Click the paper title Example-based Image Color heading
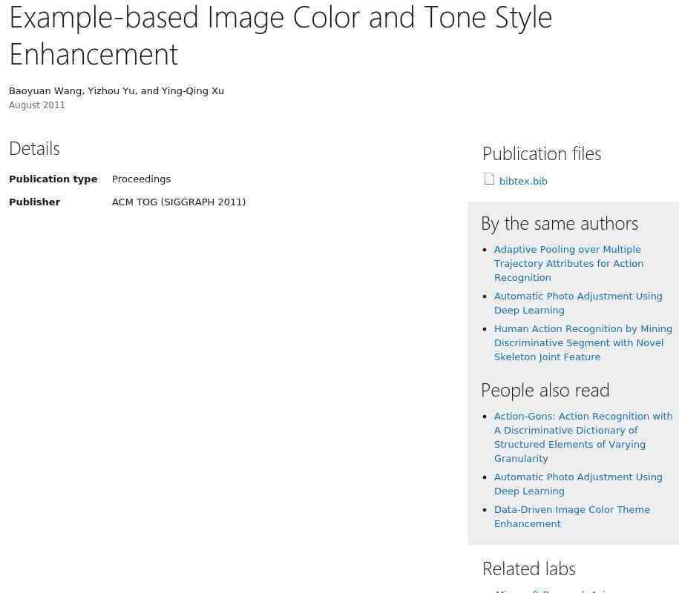The image size is (679, 593). (x=281, y=36)
